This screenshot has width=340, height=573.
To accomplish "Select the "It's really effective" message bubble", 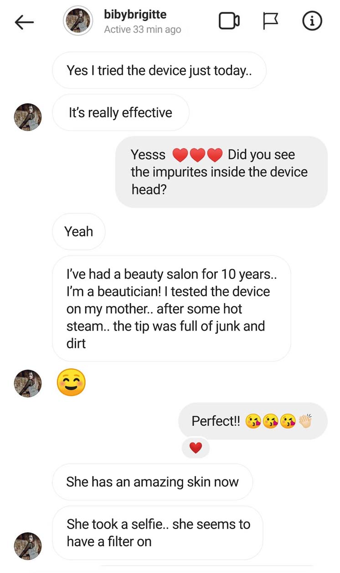I will (x=120, y=113).
